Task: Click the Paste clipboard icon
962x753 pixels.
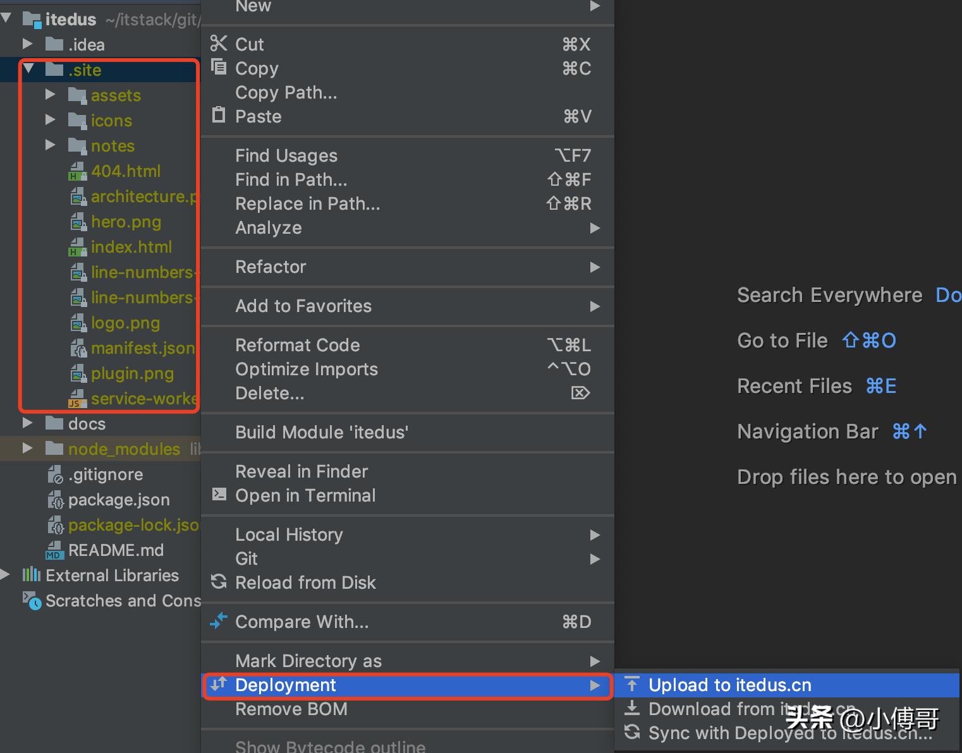Action: [219, 115]
